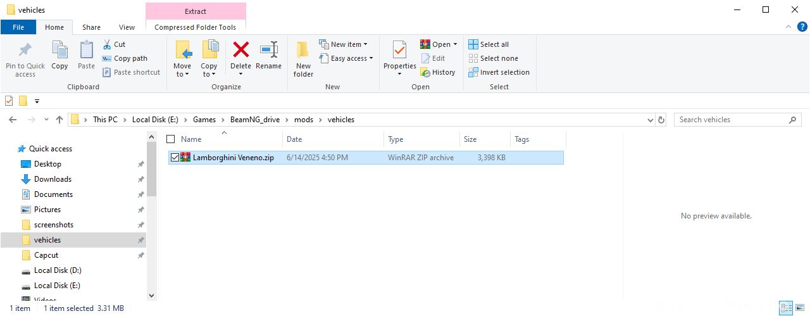Uncheck Lamborghini Veneno.zip checkbox
The width and height of the screenshot is (810, 316).
coord(175,158)
